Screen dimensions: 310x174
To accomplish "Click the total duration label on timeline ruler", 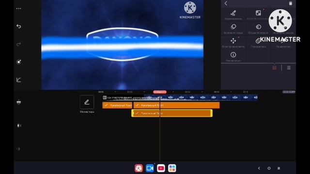I will point(289,92).
